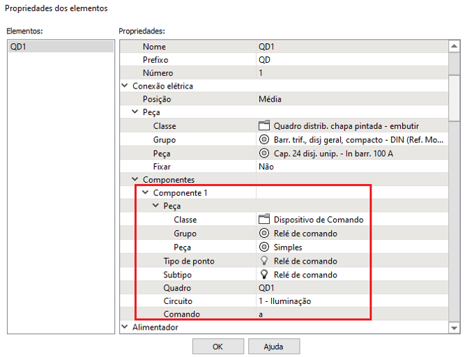Click the scrollbar down arrow in Propriedades
Image resolution: width=467 pixels, height=357 pixels.
pyautogui.click(x=454, y=327)
